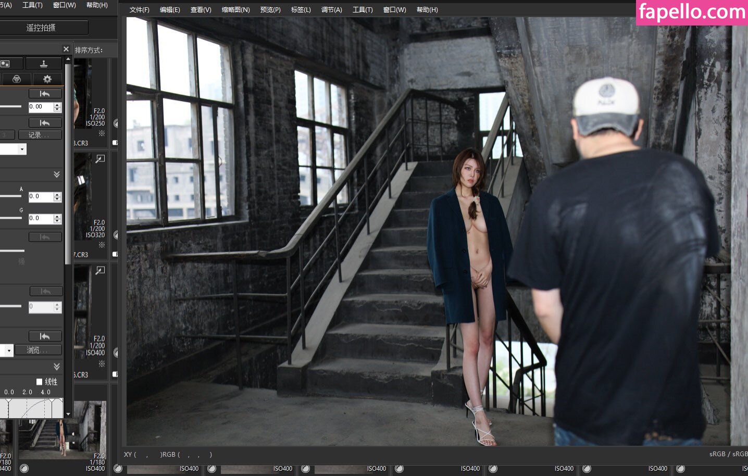Image resolution: width=748 pixels, height=476 pixels.
Task: Click the 记录... button
Action: (40, 135)
